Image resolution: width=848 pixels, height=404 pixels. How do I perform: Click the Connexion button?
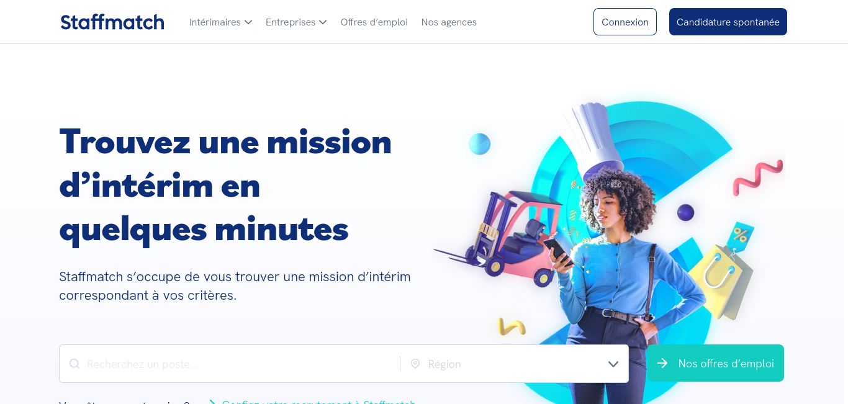point(625,22)
